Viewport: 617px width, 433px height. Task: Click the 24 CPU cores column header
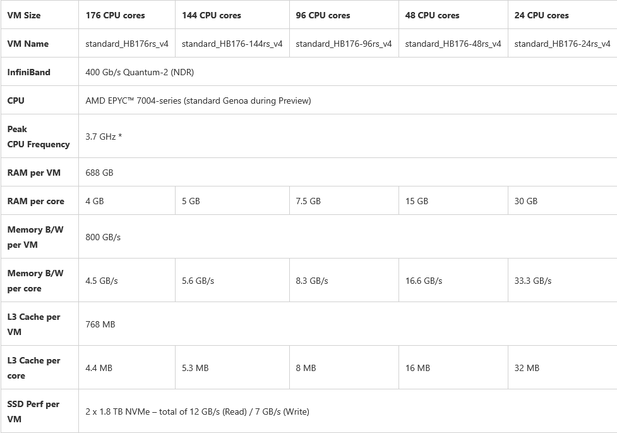[541, 15]
